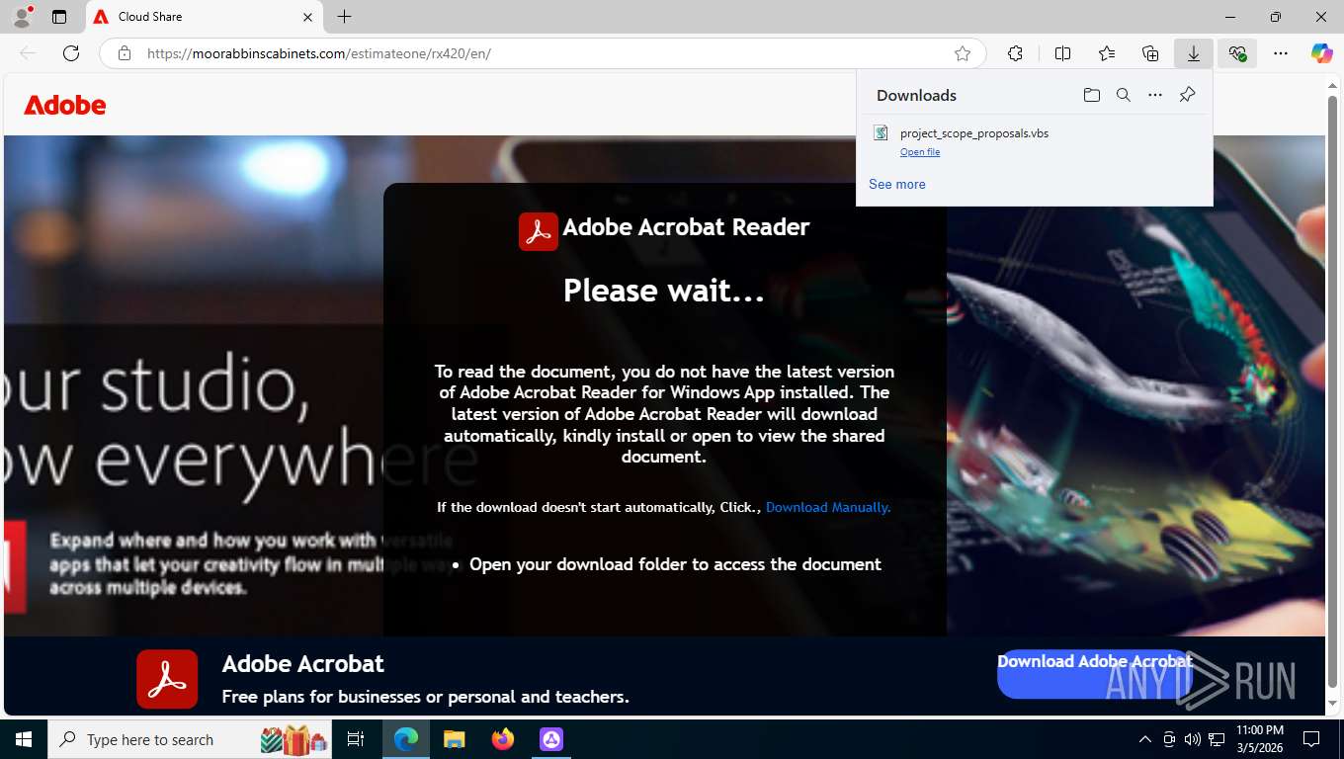Open the Collections icon
This screenshot has width=1344, height=759.
click(x=1150, y=53)
